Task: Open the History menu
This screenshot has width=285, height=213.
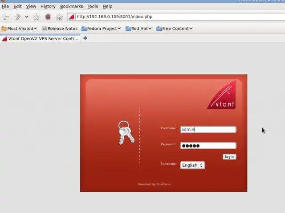Action: tap(48, 6)
